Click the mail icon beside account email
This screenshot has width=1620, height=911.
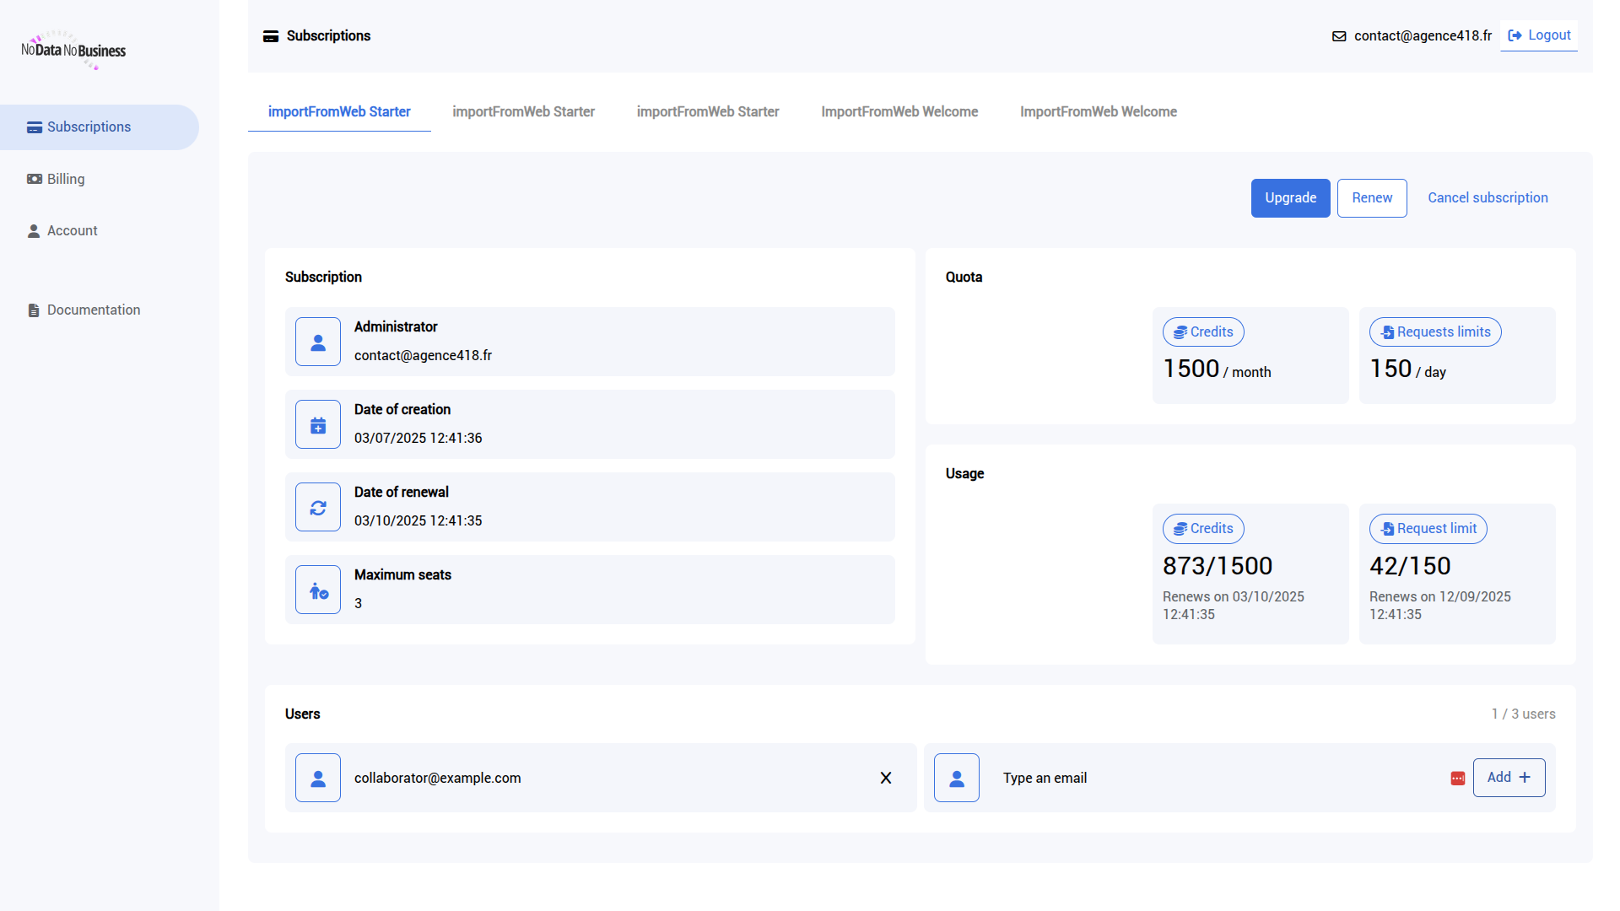point(1339,36)
